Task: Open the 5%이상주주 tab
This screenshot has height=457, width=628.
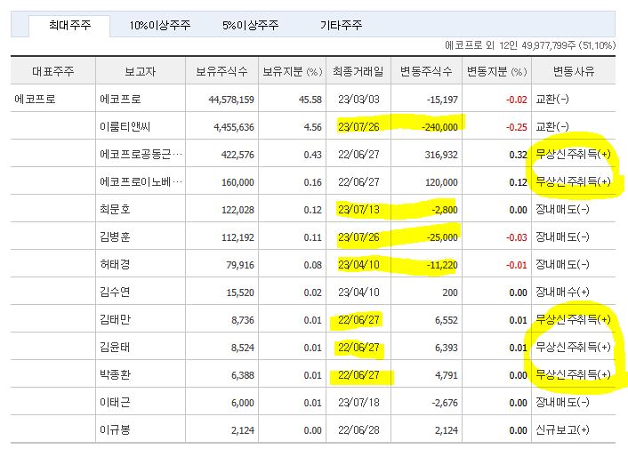Action: click(x=250, y=26)
